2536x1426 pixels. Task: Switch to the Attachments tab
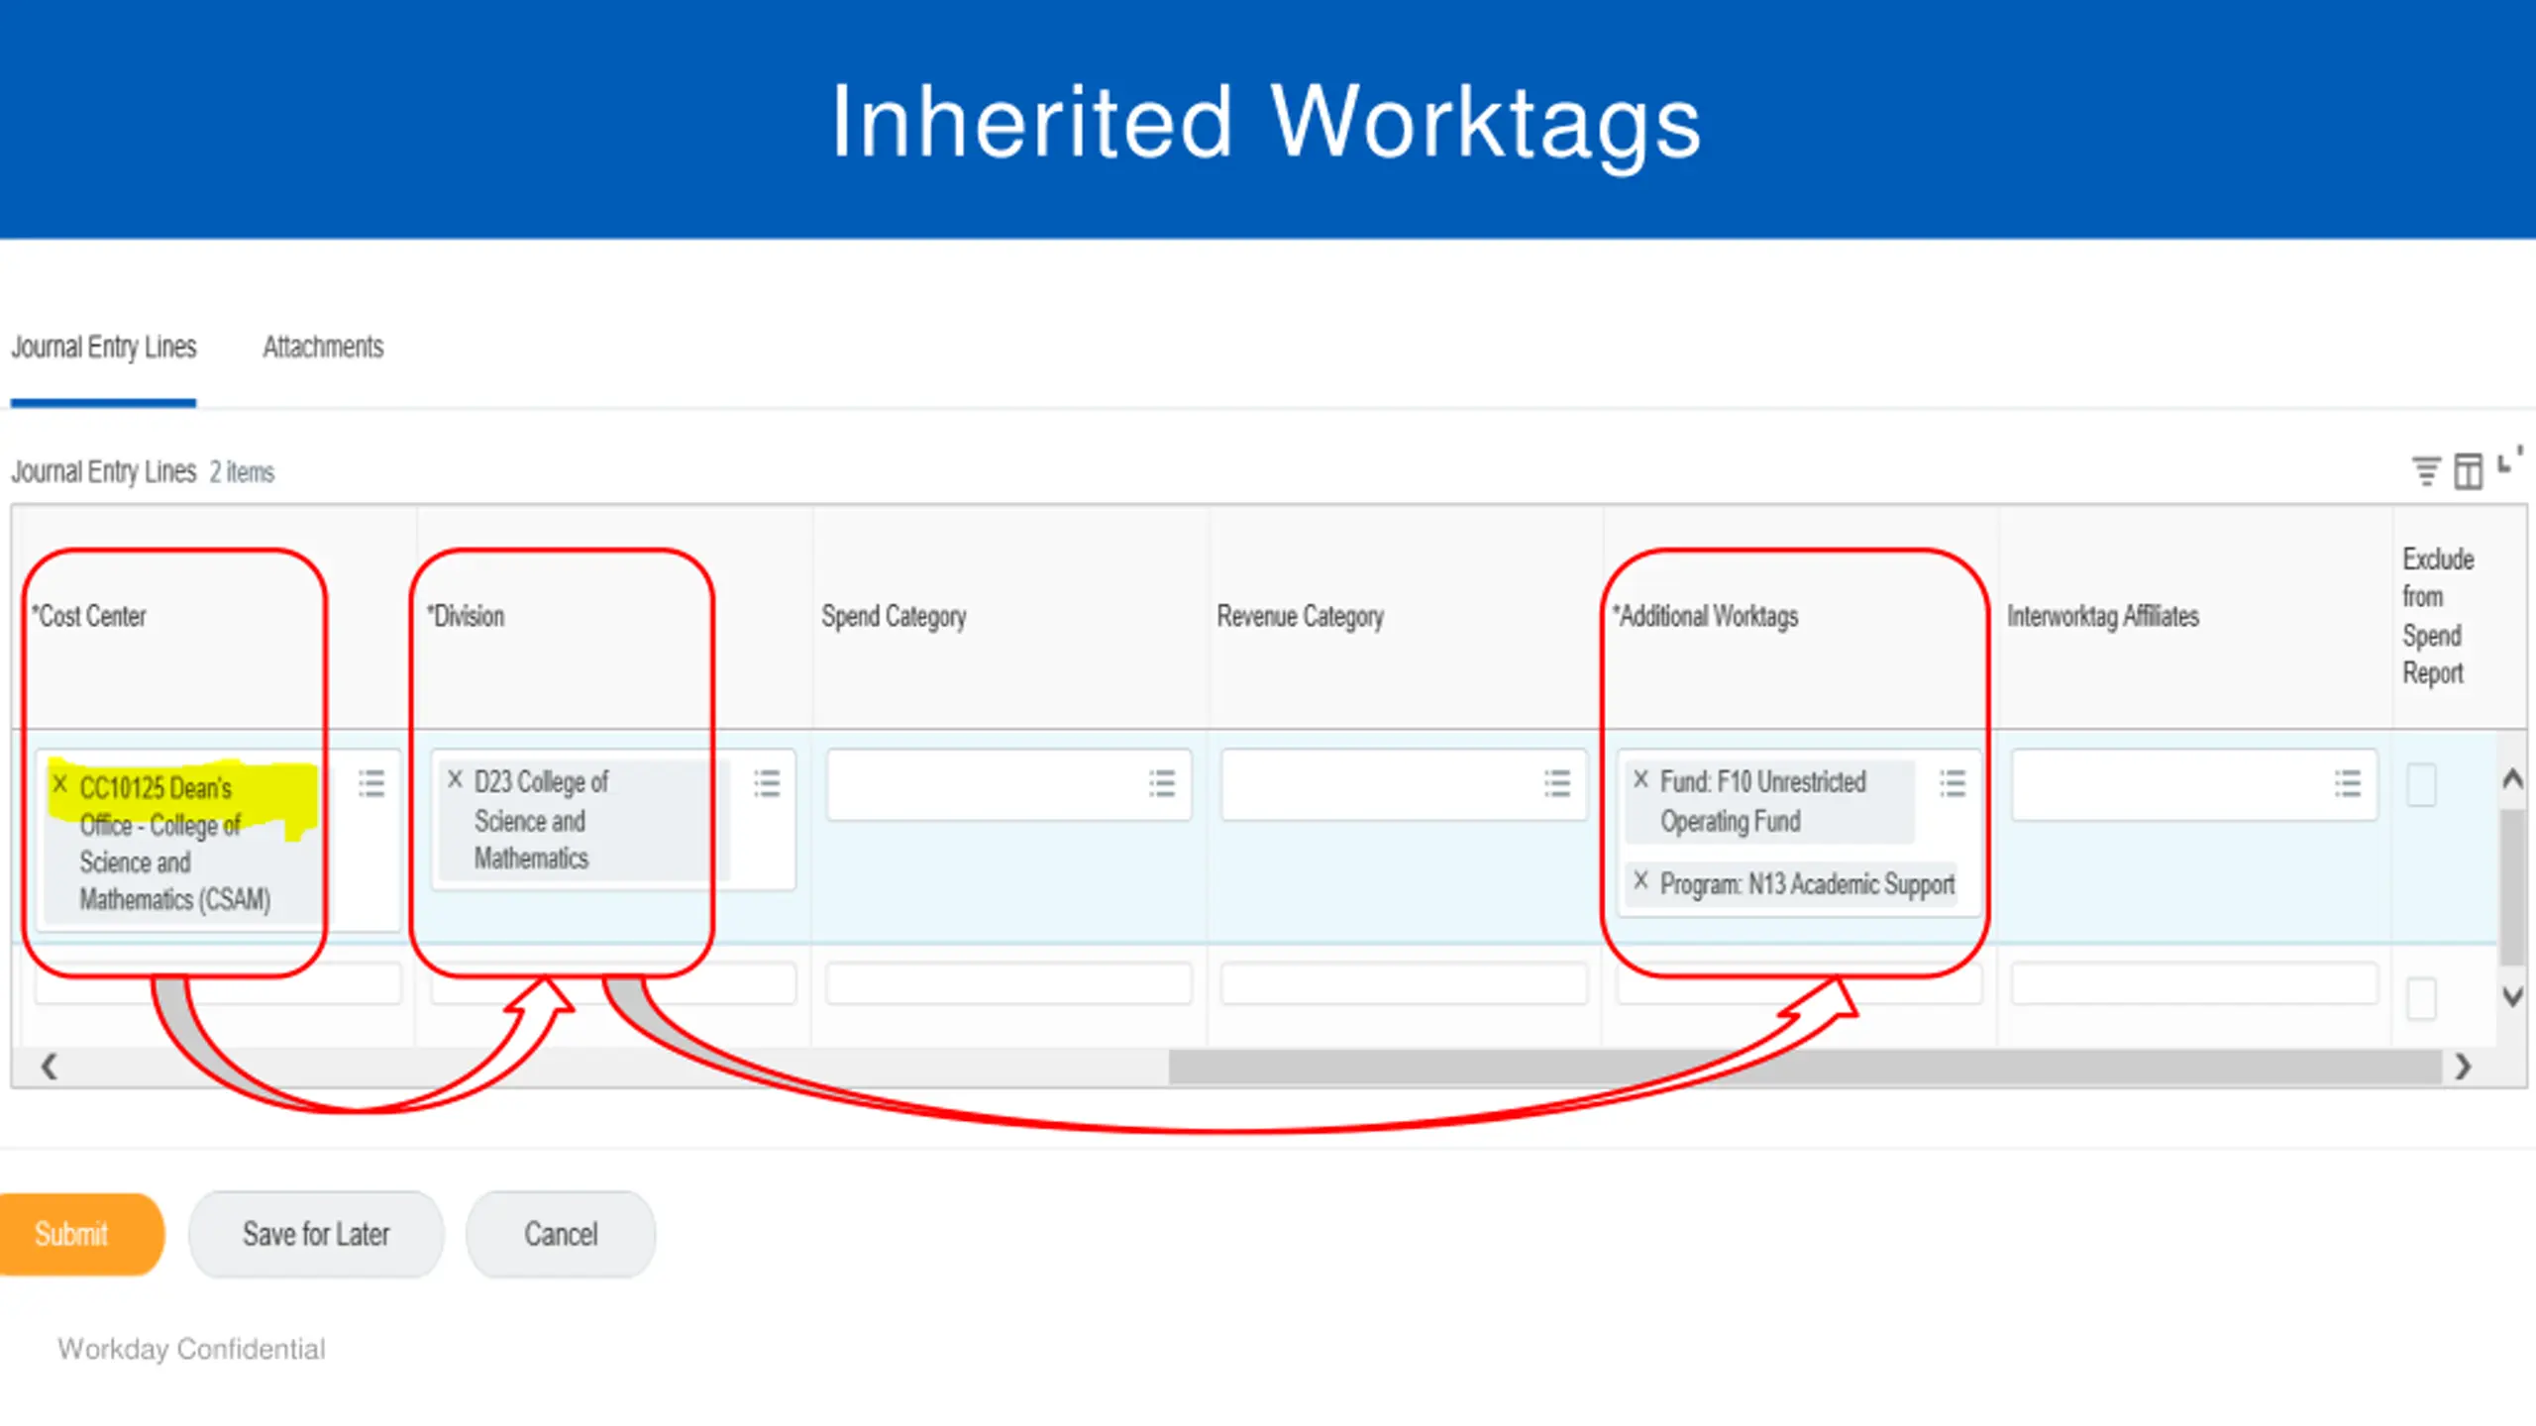pos(323,348)
